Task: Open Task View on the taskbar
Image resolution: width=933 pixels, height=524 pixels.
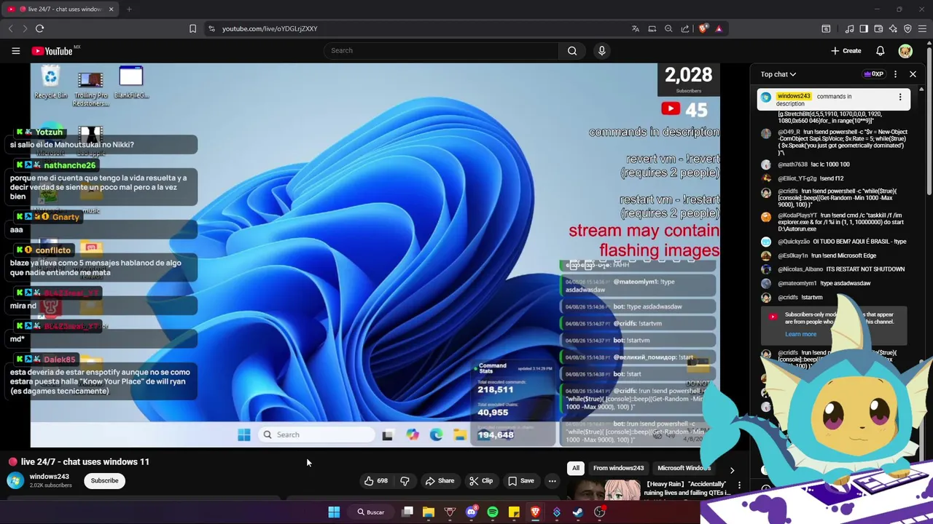Action: (407, 512)
